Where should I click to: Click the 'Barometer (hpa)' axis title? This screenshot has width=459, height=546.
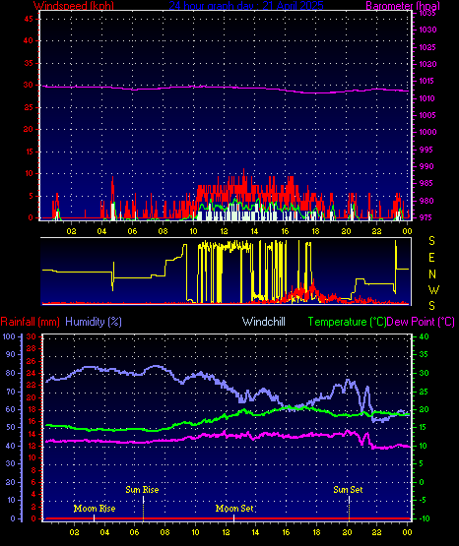coord(403,5)
